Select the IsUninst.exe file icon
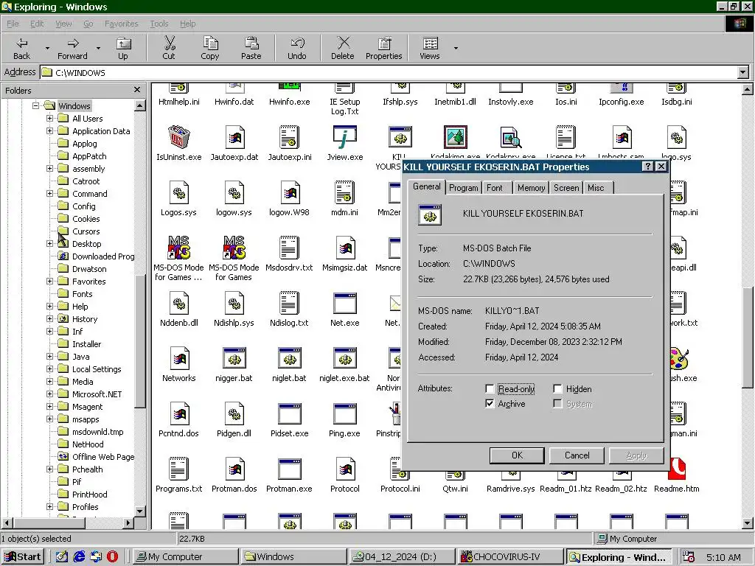This screenshot has width=755, height=566. [178, 138]
